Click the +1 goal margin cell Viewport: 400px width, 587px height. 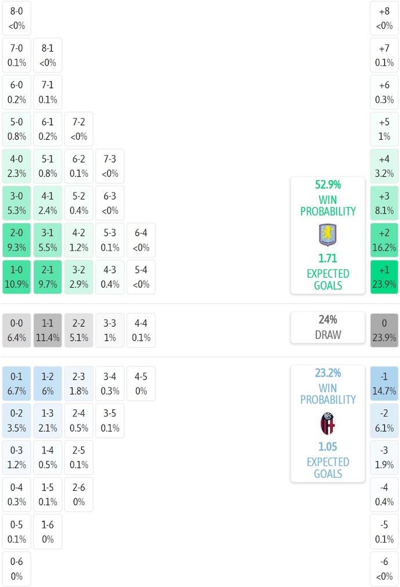(384, 277)
